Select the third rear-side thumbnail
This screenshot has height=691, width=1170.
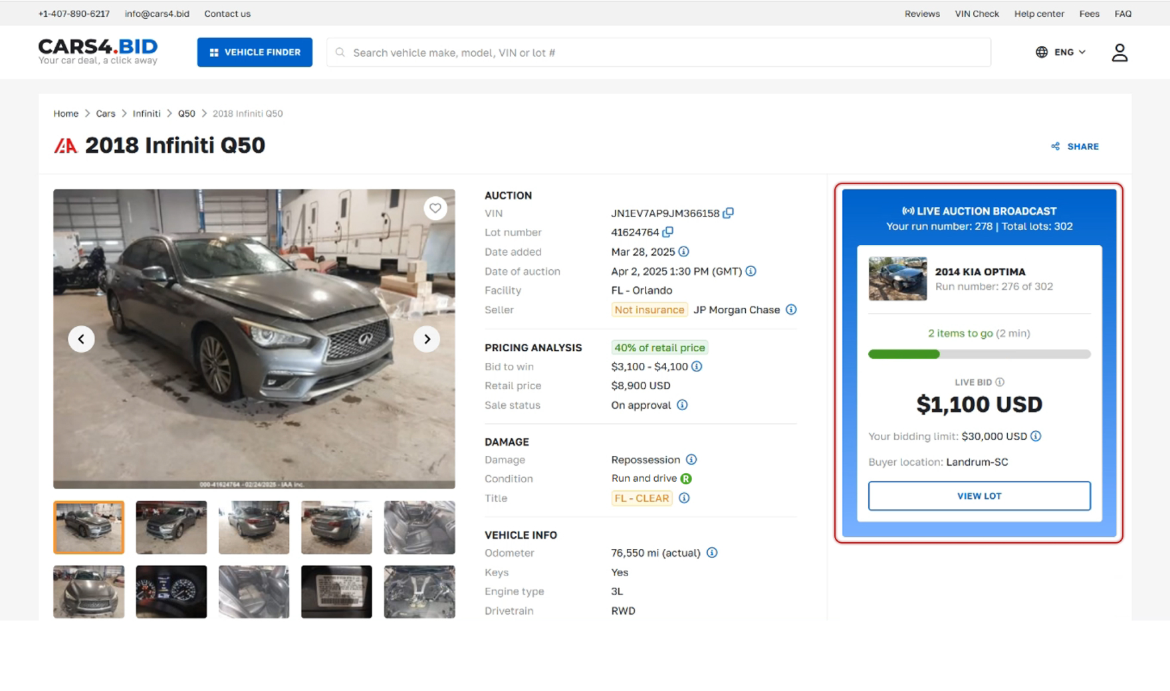[x=254, y=528]
